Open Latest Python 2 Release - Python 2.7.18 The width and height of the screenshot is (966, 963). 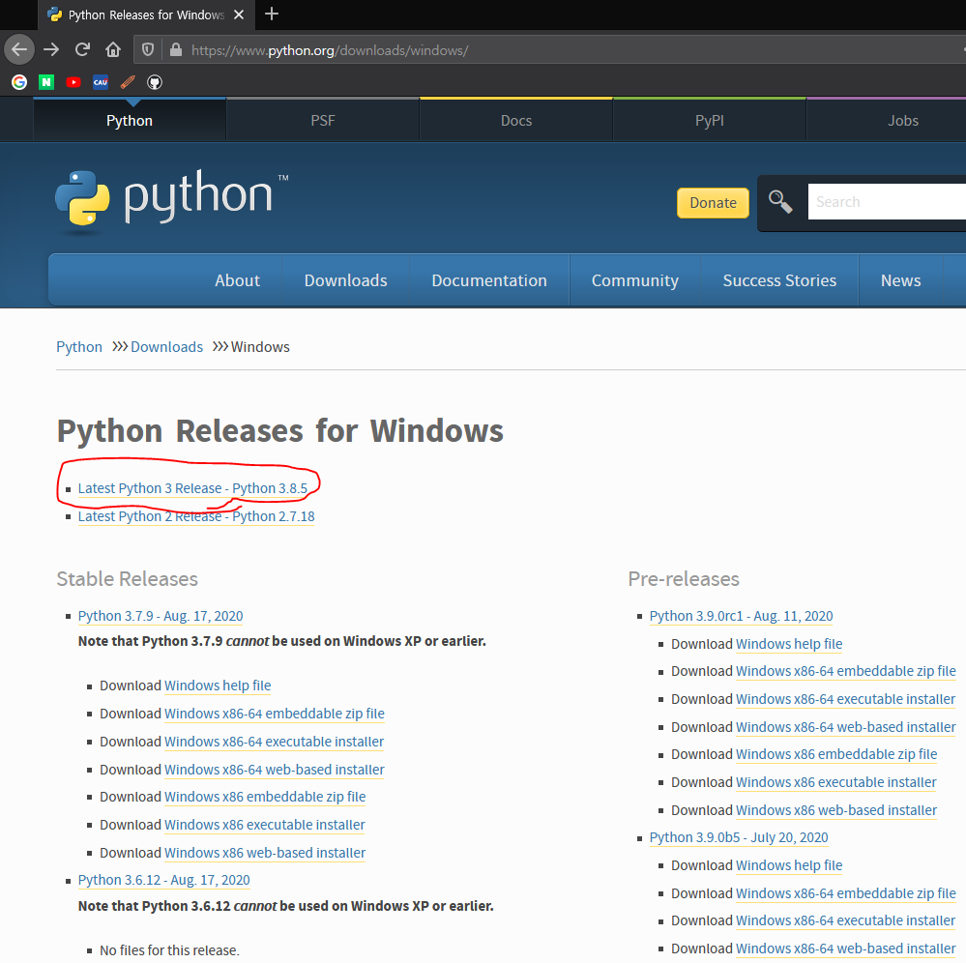pos(196,516)
